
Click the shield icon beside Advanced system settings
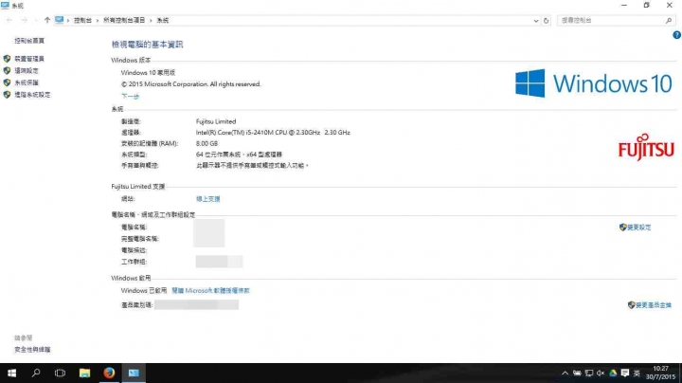pos(7,95)
